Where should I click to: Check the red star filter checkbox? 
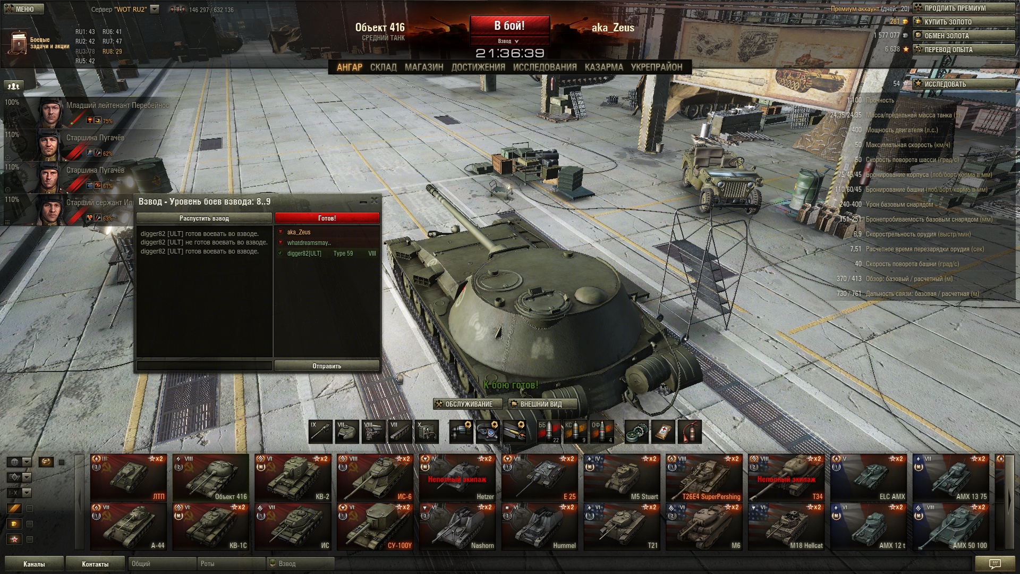click(30, 539)
